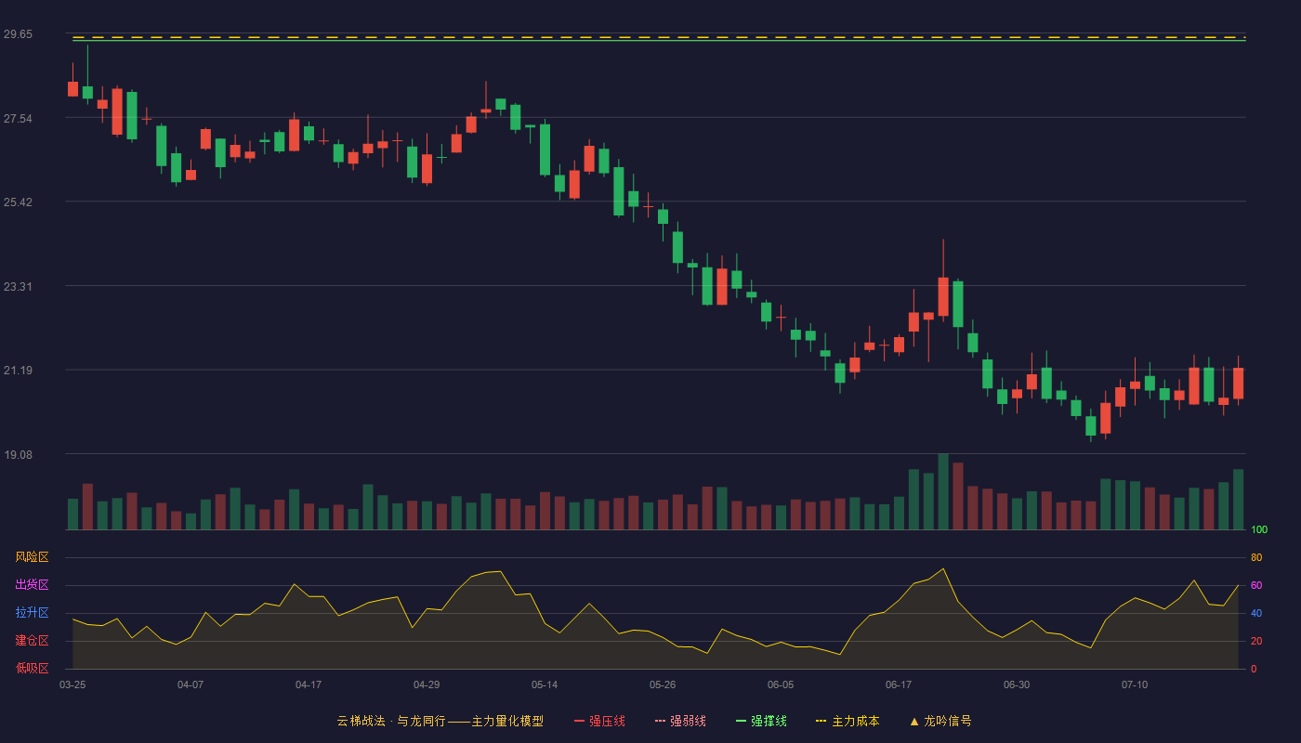Image resolution: width=1301 pixels, height=743 pixels.
Task: Toggle the 强弱线 legend series
Action: click(x=680, y=721)
